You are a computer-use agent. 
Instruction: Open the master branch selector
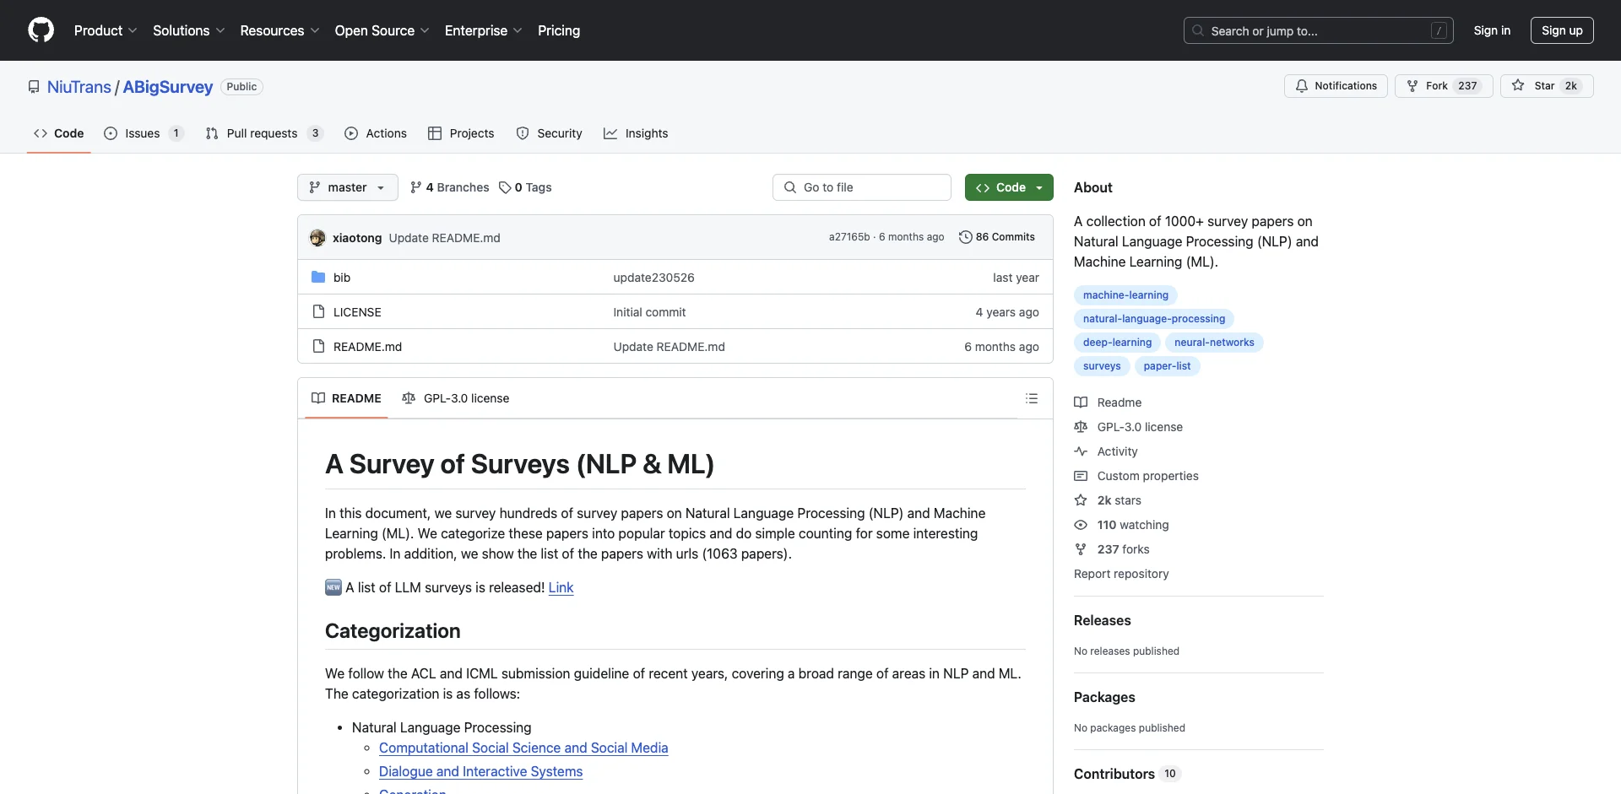(347, 187)
